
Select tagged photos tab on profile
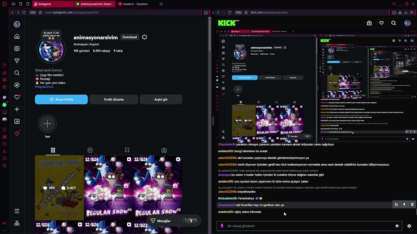click(164, 150)
